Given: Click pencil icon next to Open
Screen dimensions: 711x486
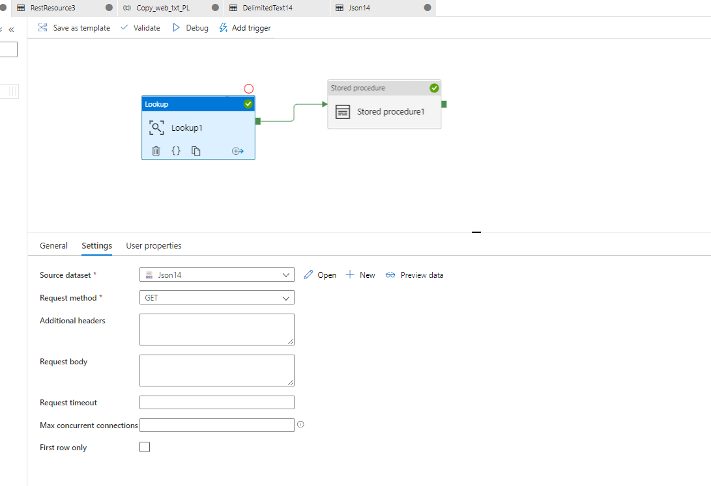Looking at the screenshot, I should coord(308,275).
